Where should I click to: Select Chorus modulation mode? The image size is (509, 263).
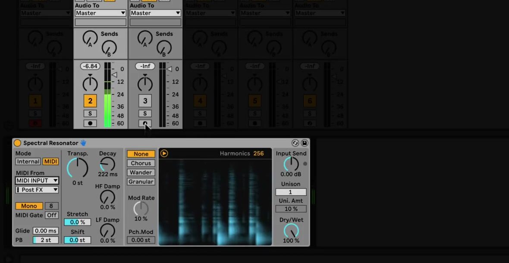[x=141, y=163]
